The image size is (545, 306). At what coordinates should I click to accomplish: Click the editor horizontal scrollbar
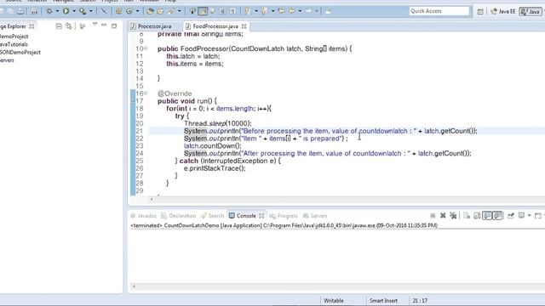pos(346,199)
